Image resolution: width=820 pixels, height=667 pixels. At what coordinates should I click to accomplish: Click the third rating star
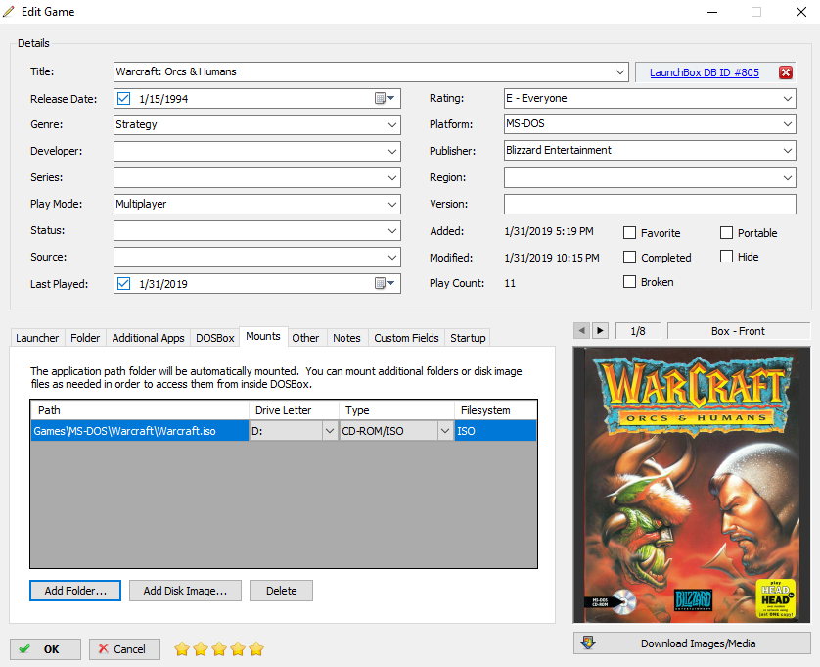[x=219, y=649]
